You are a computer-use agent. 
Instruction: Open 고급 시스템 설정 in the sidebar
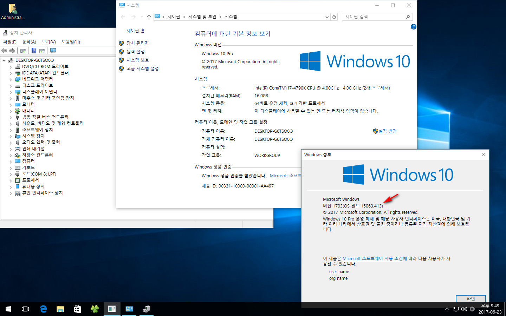tap(143, 68)
